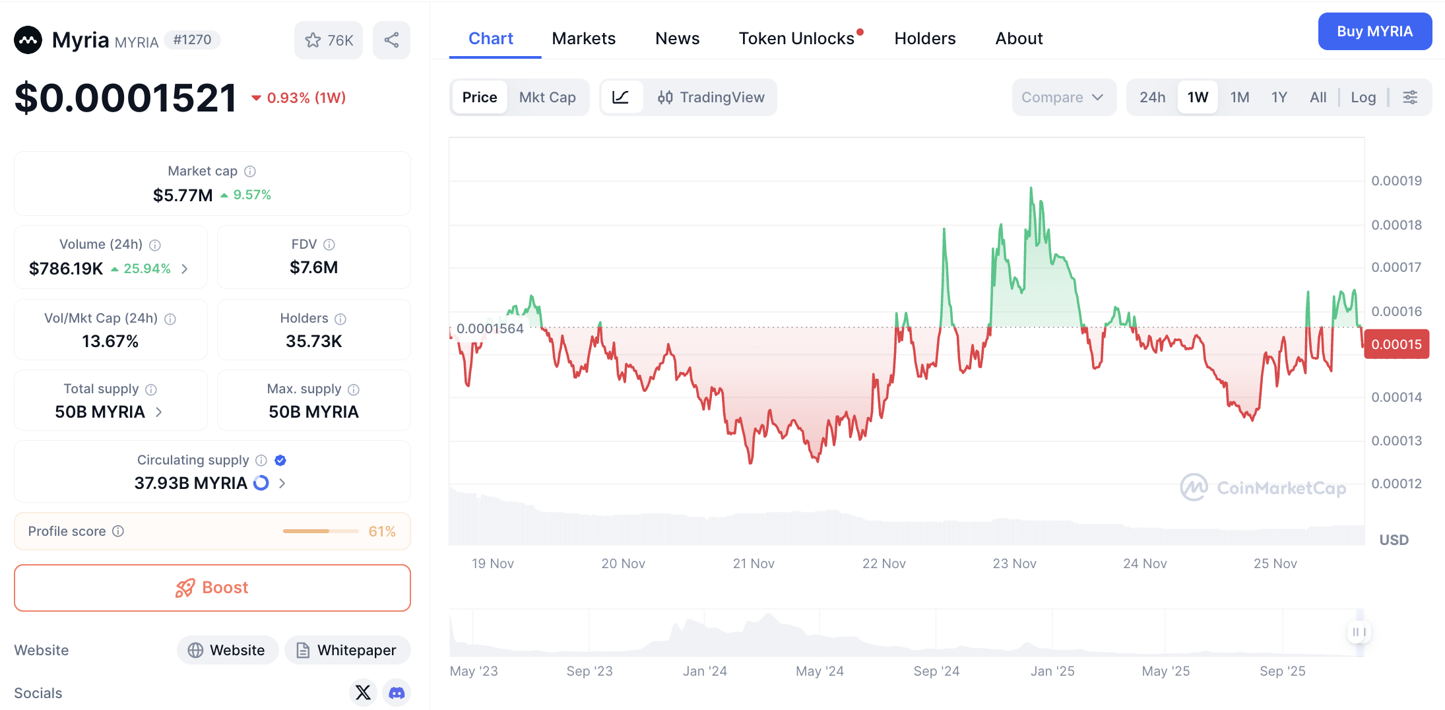
Task: Click the star watchlist icon
Action: [x=313, y=40]
